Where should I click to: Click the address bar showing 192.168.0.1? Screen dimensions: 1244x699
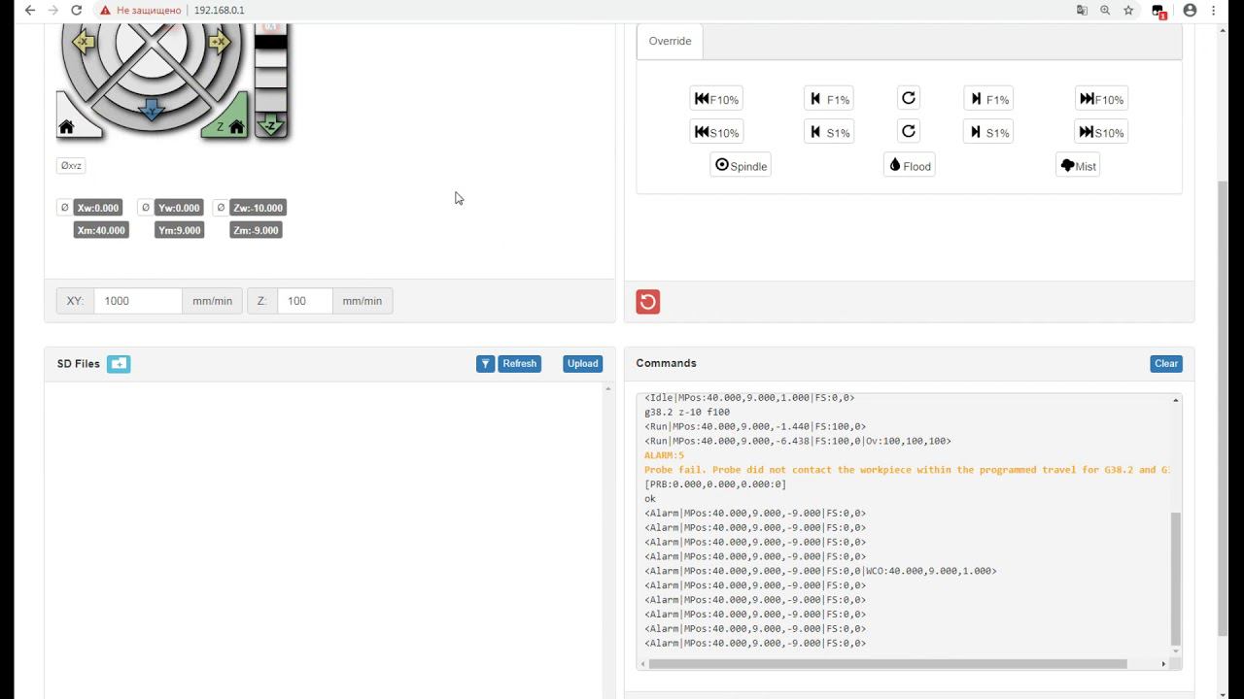point(219,11)
